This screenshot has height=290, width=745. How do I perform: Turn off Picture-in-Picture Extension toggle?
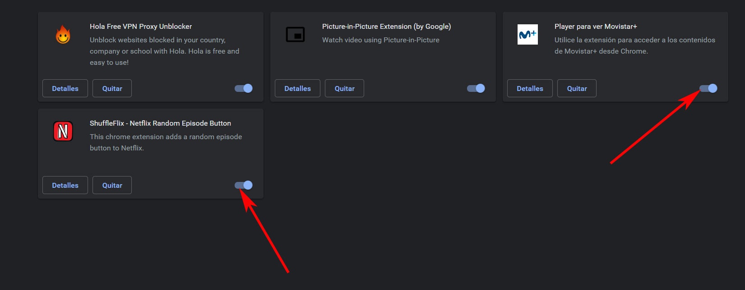pos(476,88)
